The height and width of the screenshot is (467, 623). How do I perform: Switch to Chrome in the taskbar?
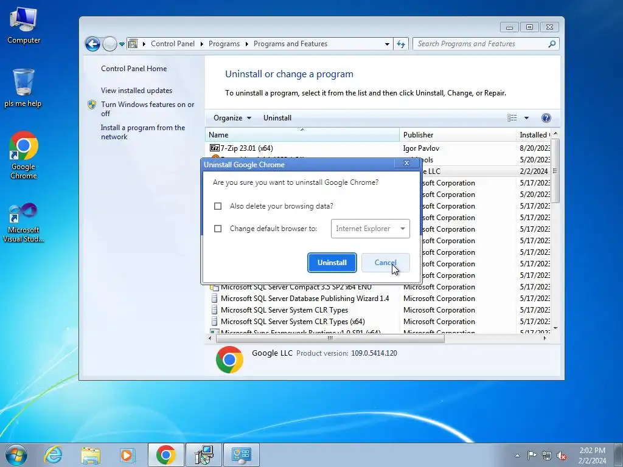[166, 455]
